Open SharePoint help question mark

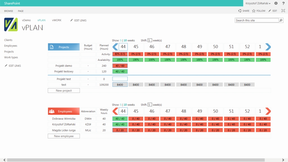(x=283, y=3)
